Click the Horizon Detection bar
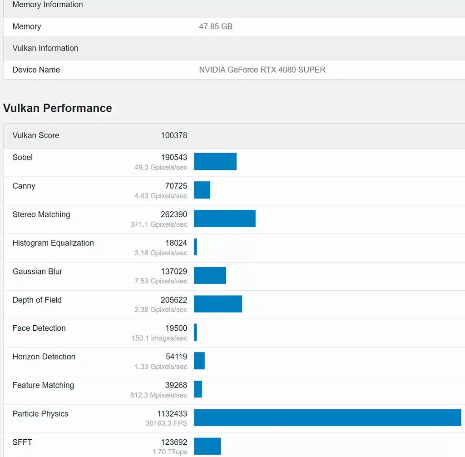 click(199, 361)
